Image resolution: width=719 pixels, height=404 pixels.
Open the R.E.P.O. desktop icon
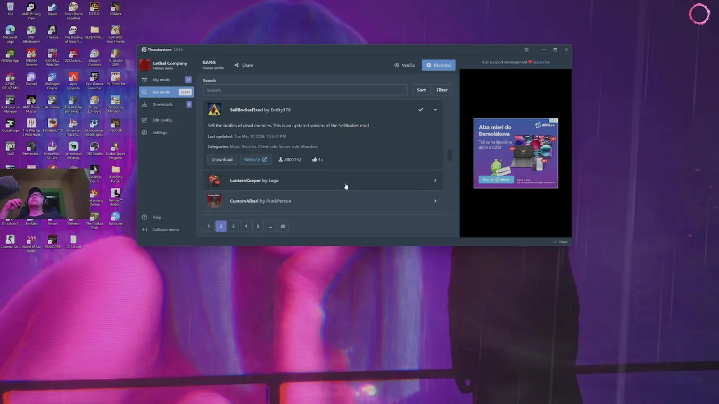click(94, 10)
